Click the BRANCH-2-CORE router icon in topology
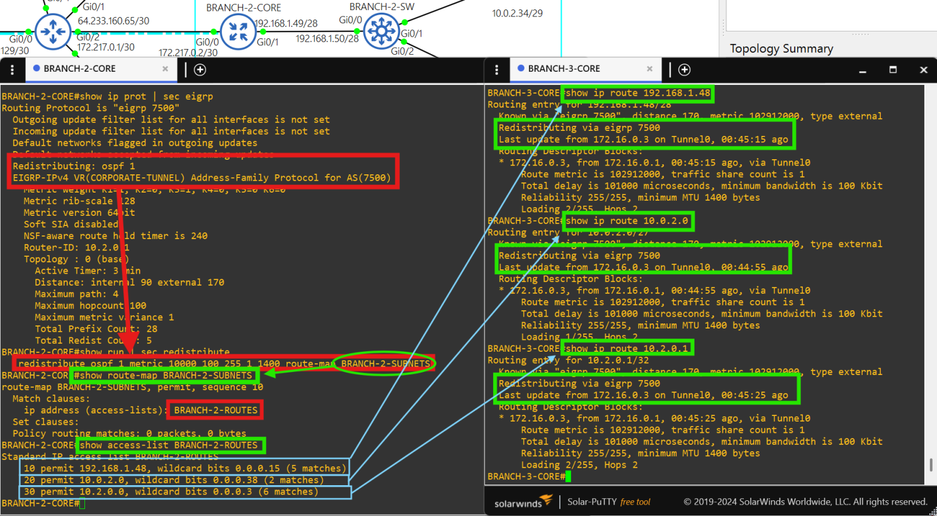Image resolution: width=937 pixels, height=516 pixels. coord(238,31)
